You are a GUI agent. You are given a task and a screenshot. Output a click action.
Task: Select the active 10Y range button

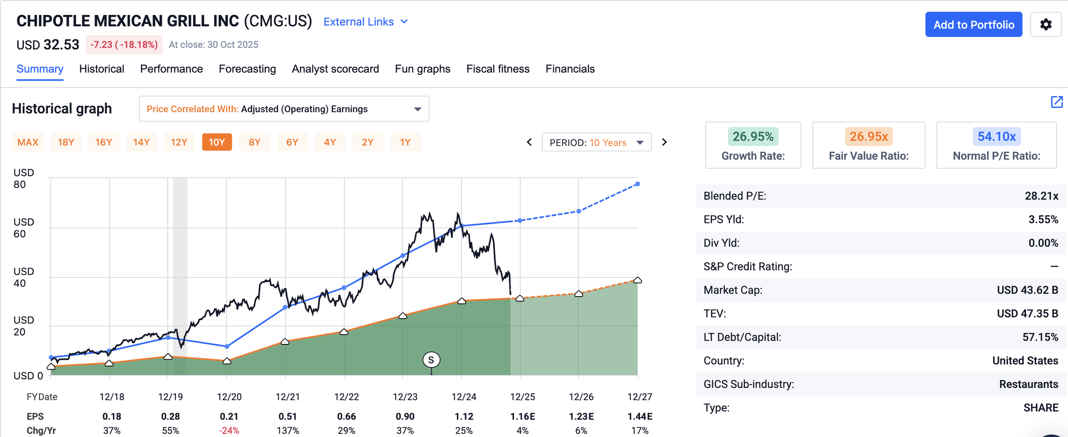pos(217,142)
